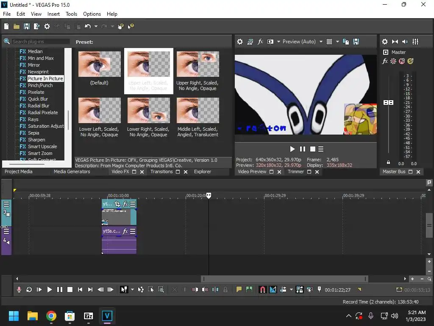Switch to the Trimmer tab
This screenshot has width=434, height=326.
pyautogui.click(x=296, y=171)
